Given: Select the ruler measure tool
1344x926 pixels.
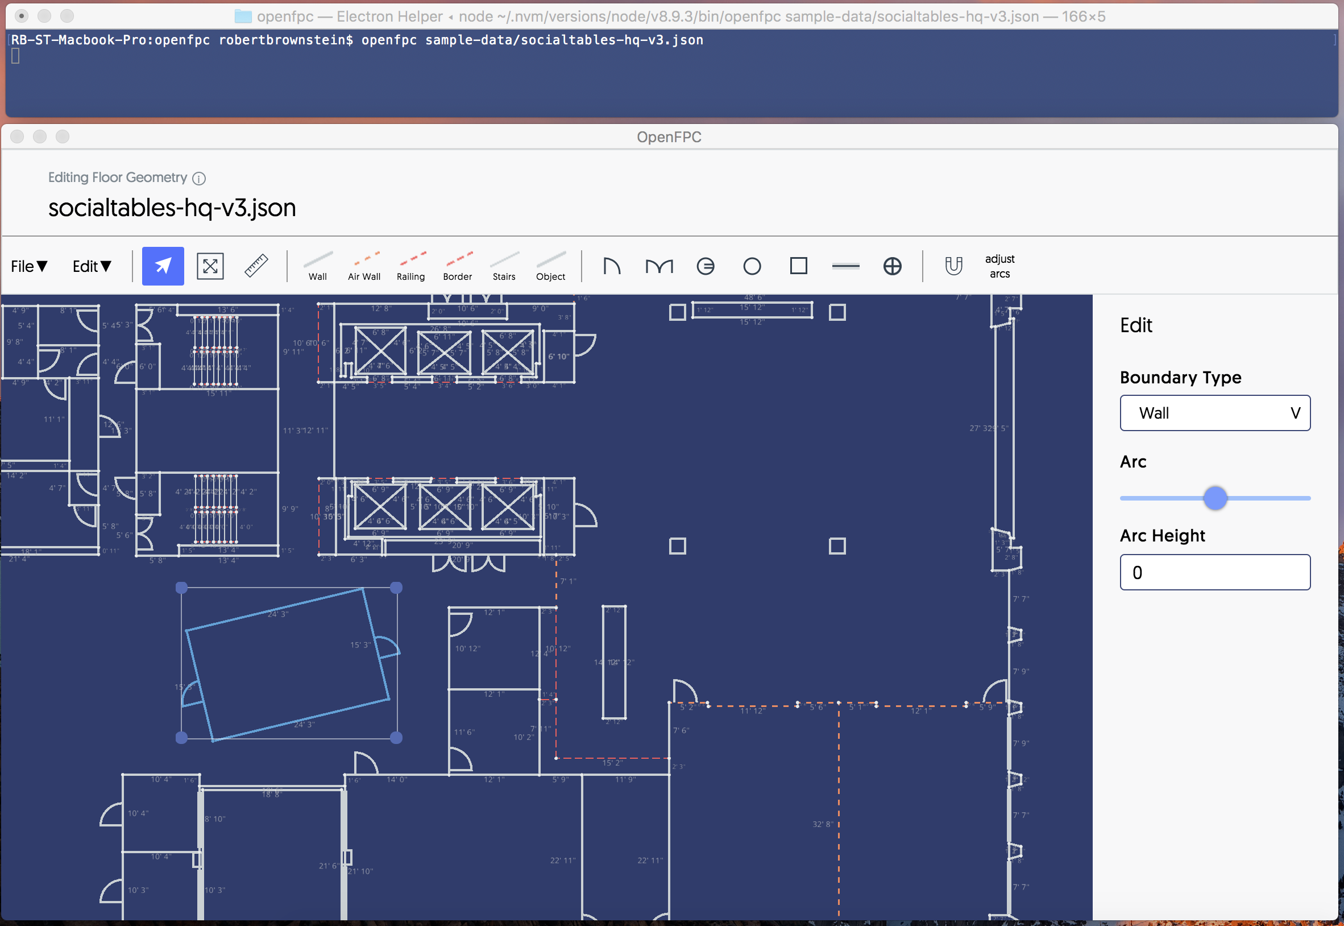Looking at the screenshot, I should [x=256, y=266].
